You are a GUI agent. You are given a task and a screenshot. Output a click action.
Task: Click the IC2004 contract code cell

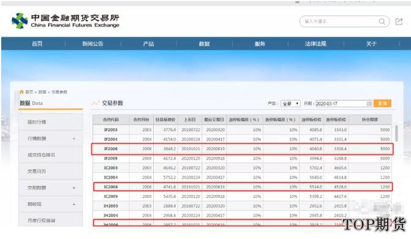point(111,177)
